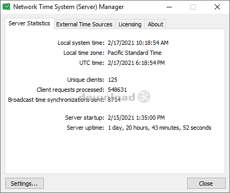Close the window using the title bar X
Image resolution: width=230 pixels, height=193 pixels.
coord(217,7)
